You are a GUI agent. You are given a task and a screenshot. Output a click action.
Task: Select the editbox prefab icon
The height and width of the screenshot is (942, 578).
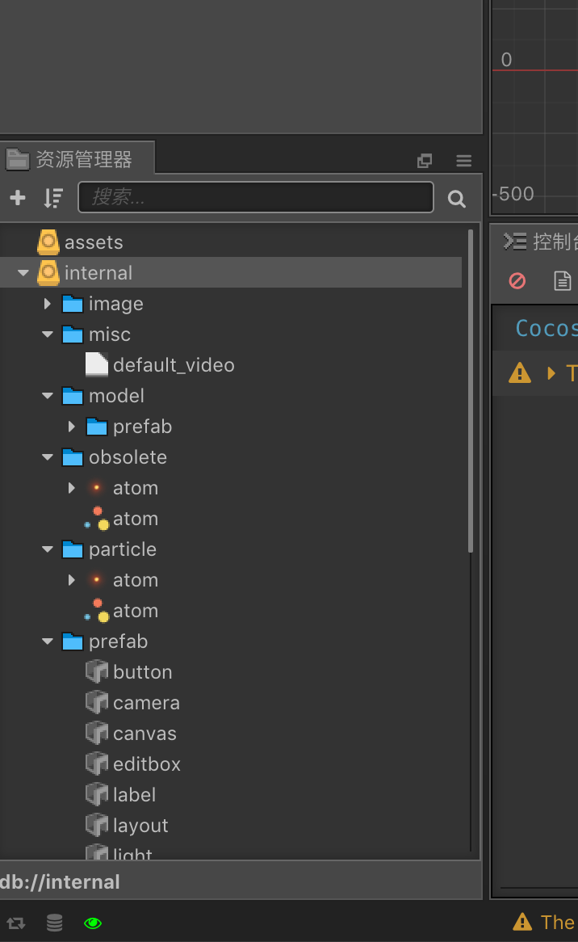(97, 763)
